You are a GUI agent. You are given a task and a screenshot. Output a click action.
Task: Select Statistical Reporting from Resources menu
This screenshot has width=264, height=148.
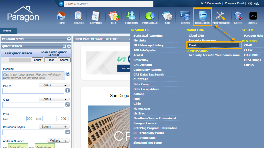tap(148, 36)
